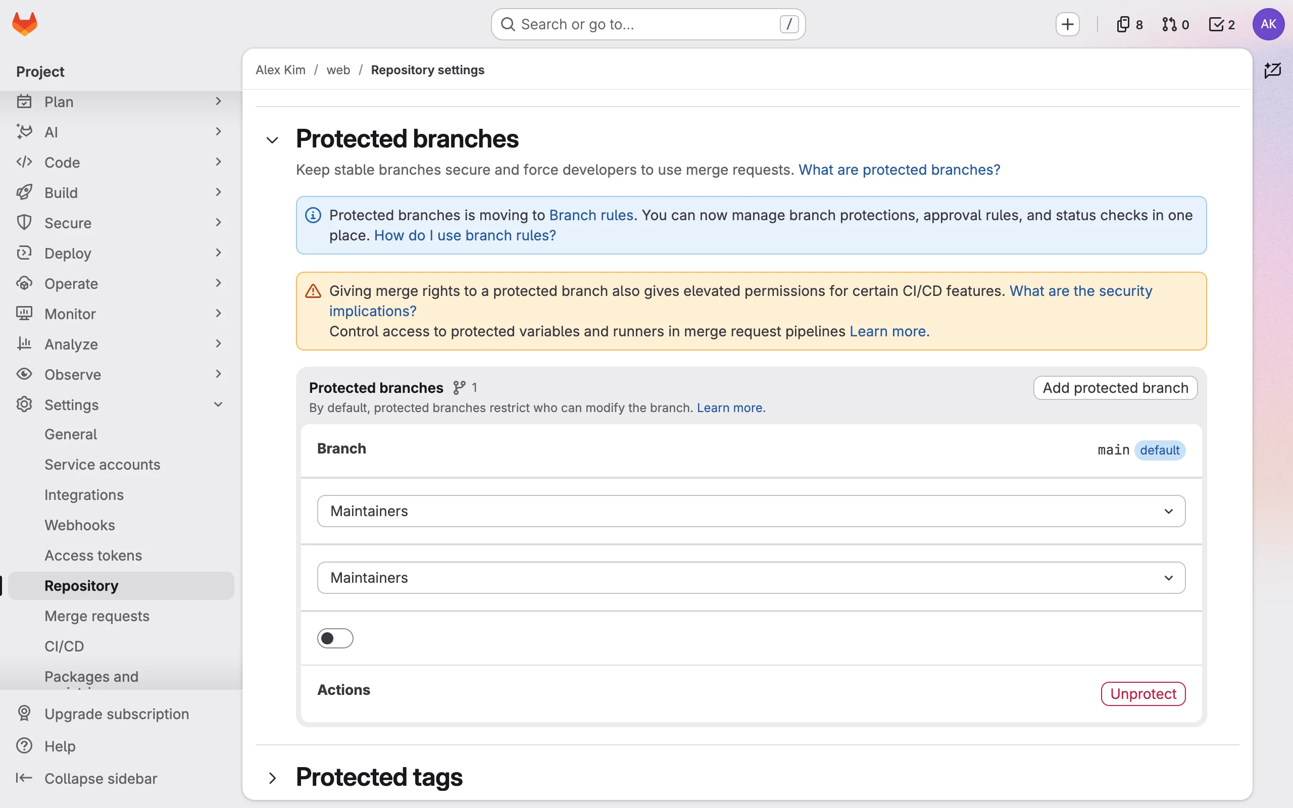Toggle the switch in the main branch row
Viewport: 1293px width, 808px height.
click(x=335, y=638)
